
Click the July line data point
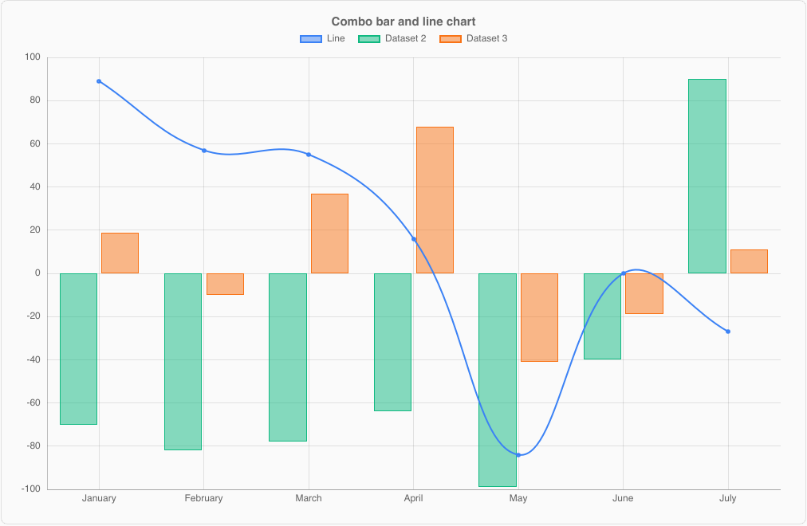728,332
